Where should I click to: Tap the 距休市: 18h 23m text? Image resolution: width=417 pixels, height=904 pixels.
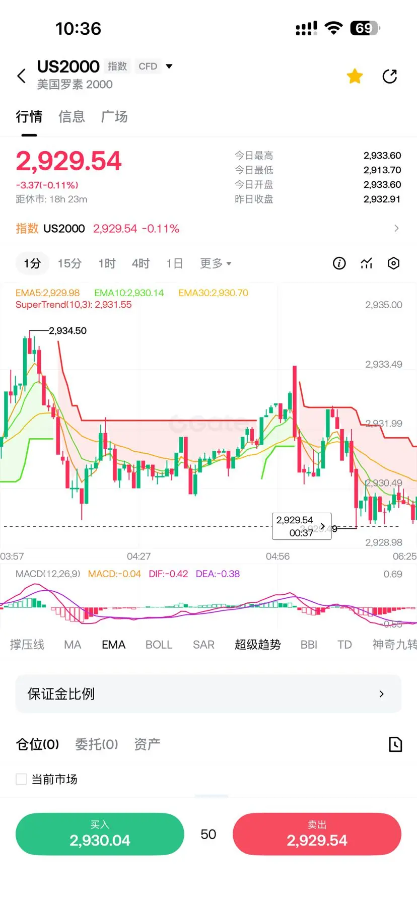[x=51, y=199]
